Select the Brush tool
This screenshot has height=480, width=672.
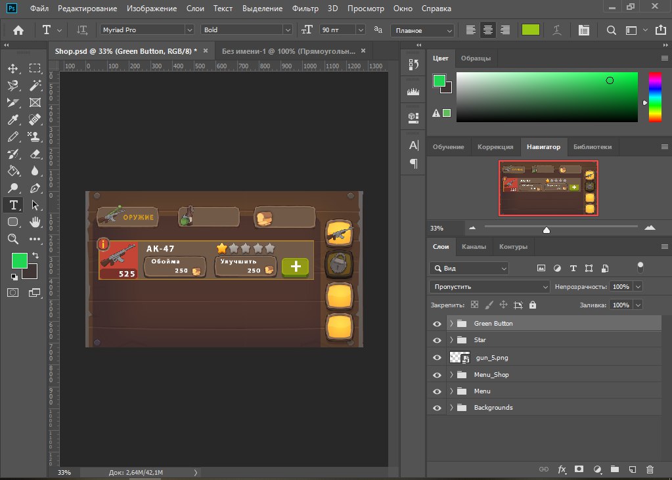[13, 137]
